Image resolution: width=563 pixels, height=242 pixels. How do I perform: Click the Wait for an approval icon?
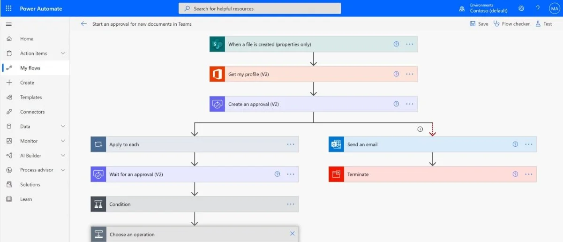[x=98, y=174]
